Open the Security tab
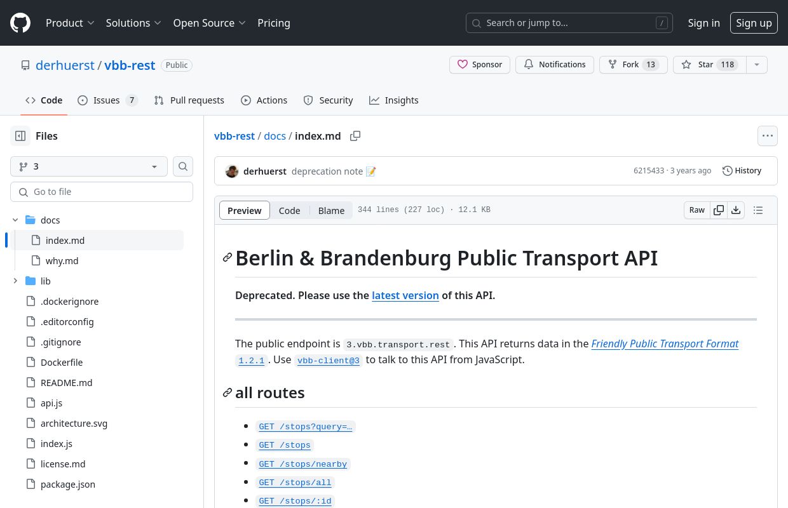 pos(328,100)
